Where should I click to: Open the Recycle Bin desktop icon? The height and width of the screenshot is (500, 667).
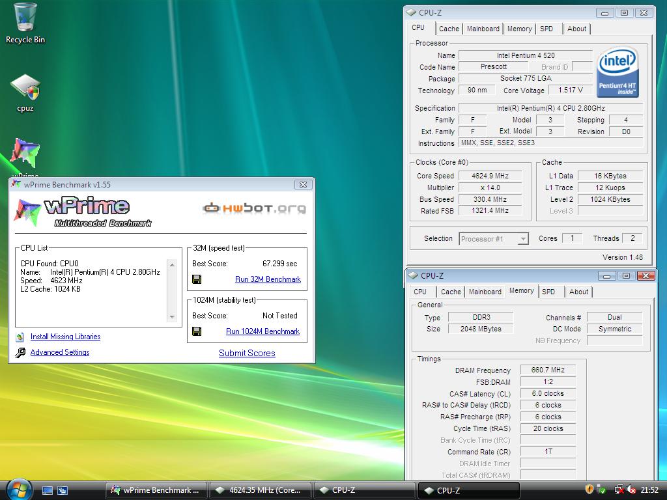click(25, 23)
